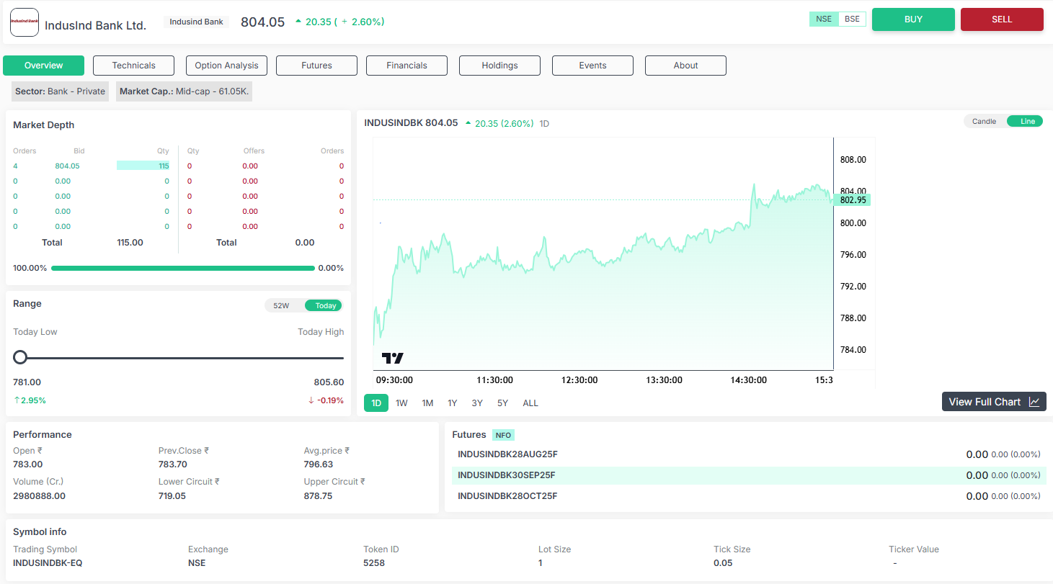Click the 100.00% bid percentage label
This screenshot has width=1053, height=584.
30,268
